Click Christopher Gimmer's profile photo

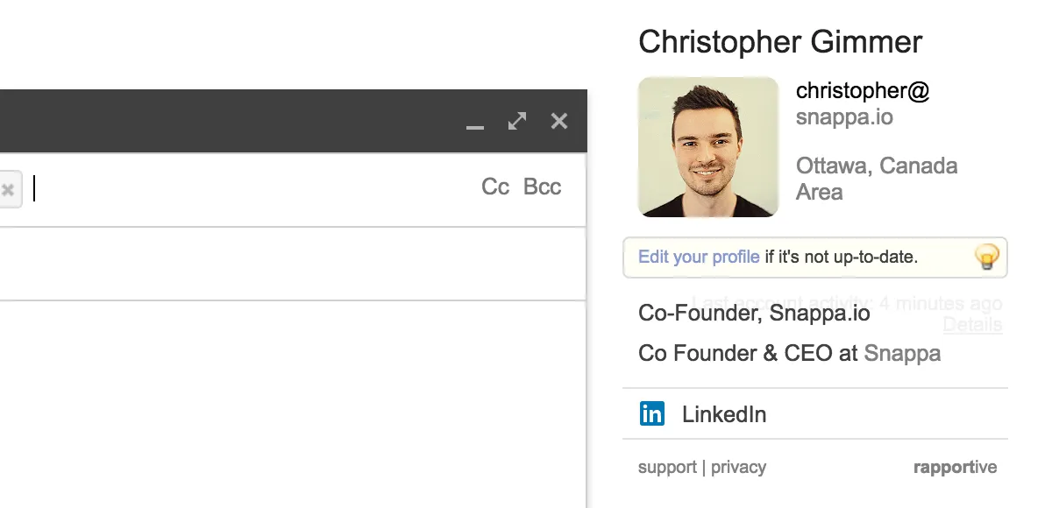(x=708, y=147)
